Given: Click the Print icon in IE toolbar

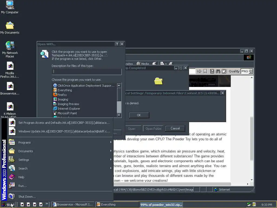Looking at the screenshot, I should click(x=171, y=63).
